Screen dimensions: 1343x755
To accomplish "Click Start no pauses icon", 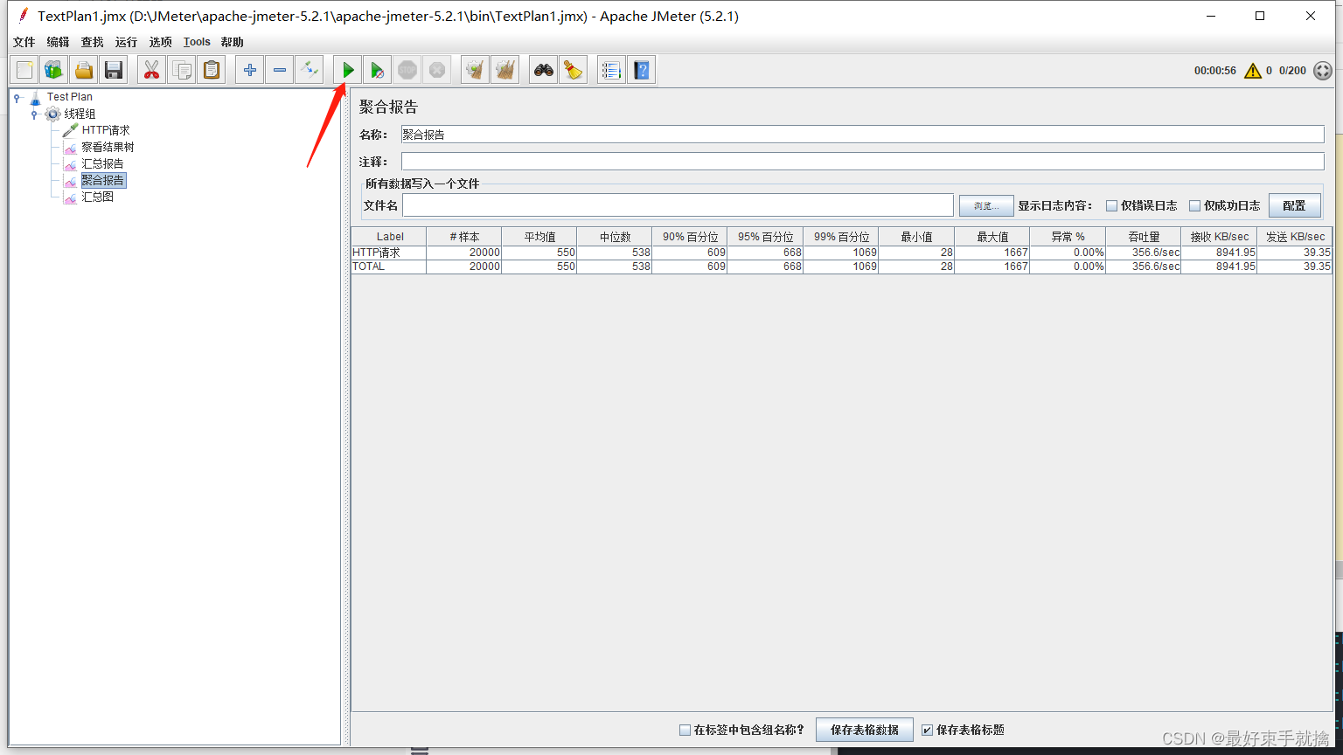I will pos(378,70).
